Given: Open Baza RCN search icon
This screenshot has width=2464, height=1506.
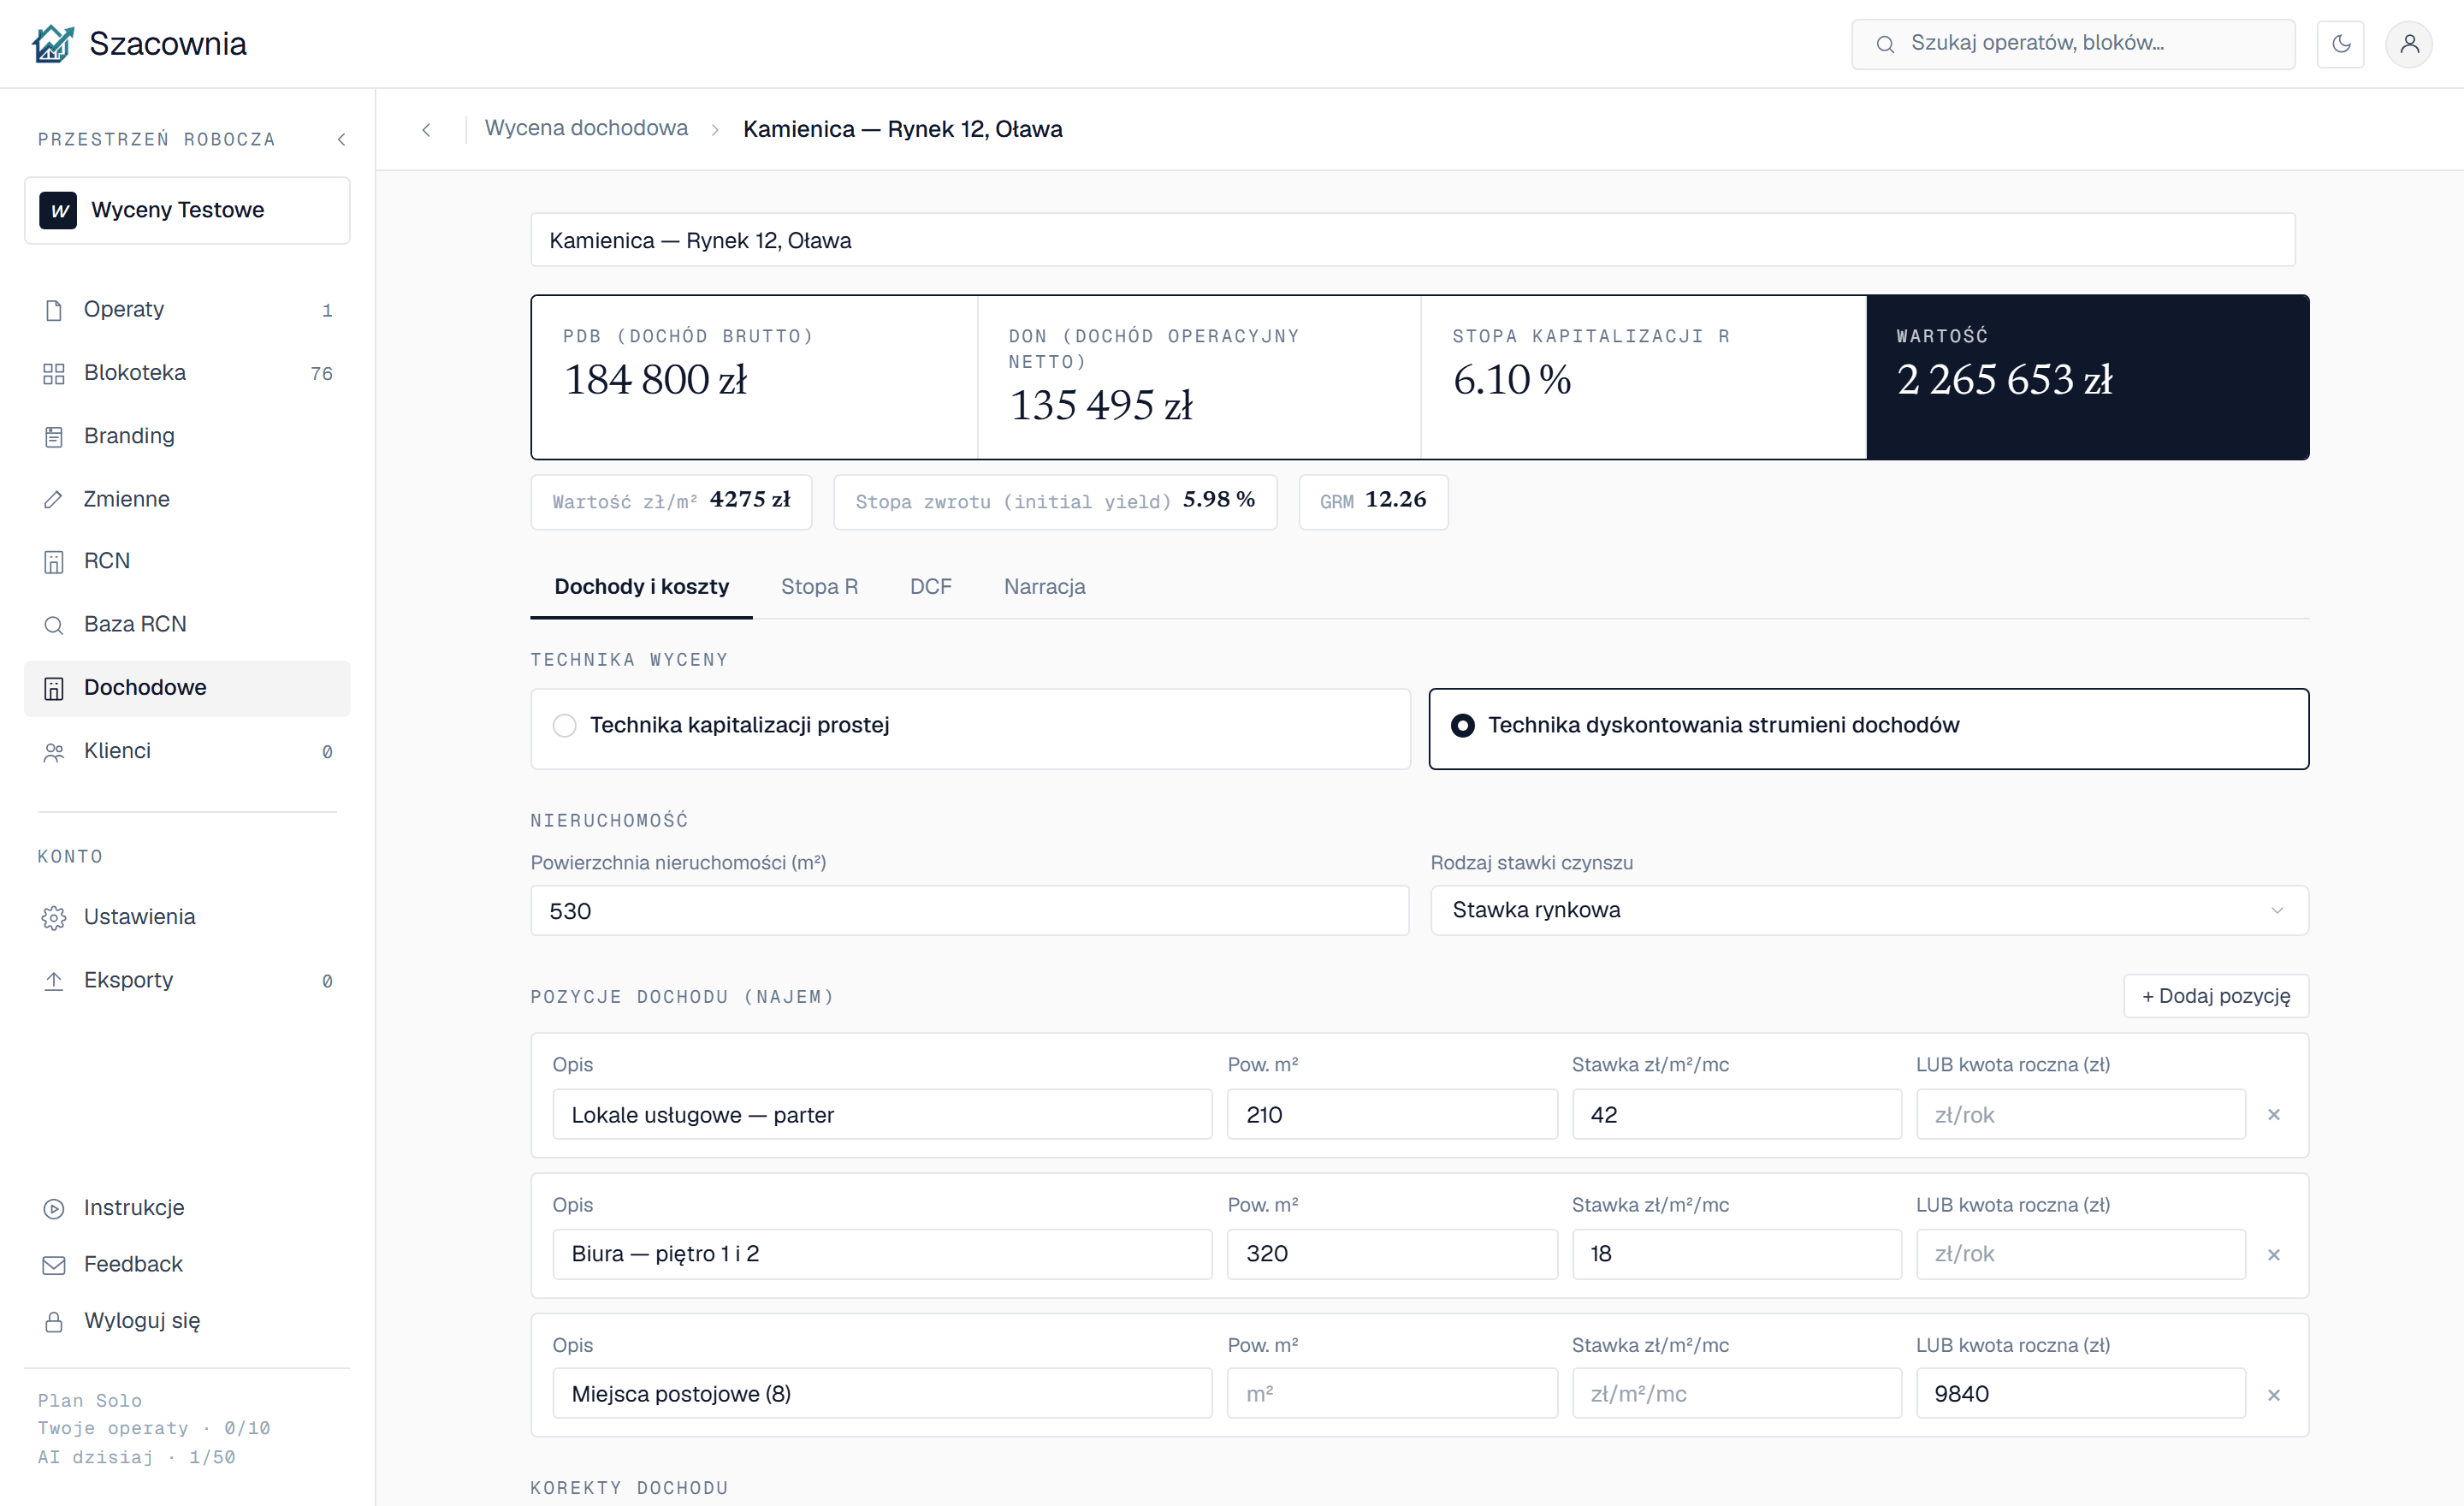Looking at the screenshot, I should coord(54,625).
